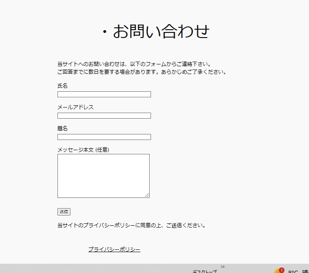Click the 8°C temperature reading in taskbar

tap(293, 271)
